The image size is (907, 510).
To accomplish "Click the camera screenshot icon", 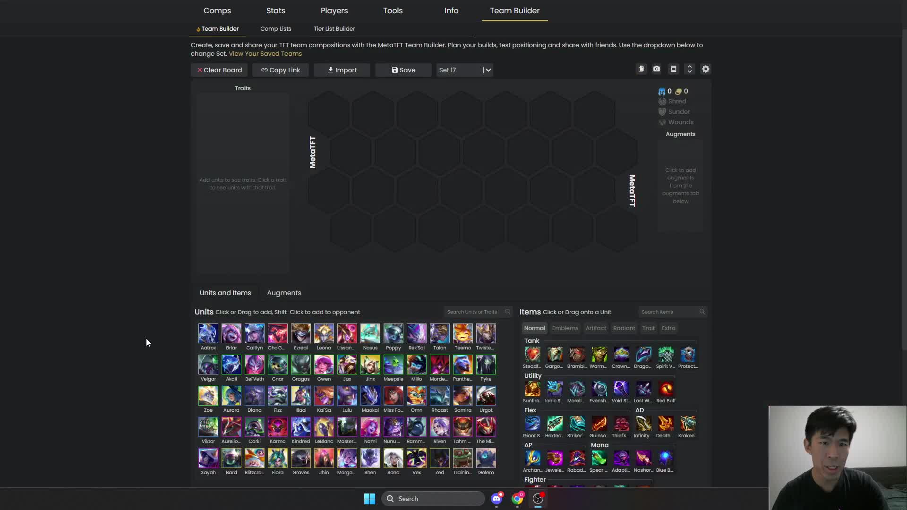I will pyautogui.click(x=657, y=69).
